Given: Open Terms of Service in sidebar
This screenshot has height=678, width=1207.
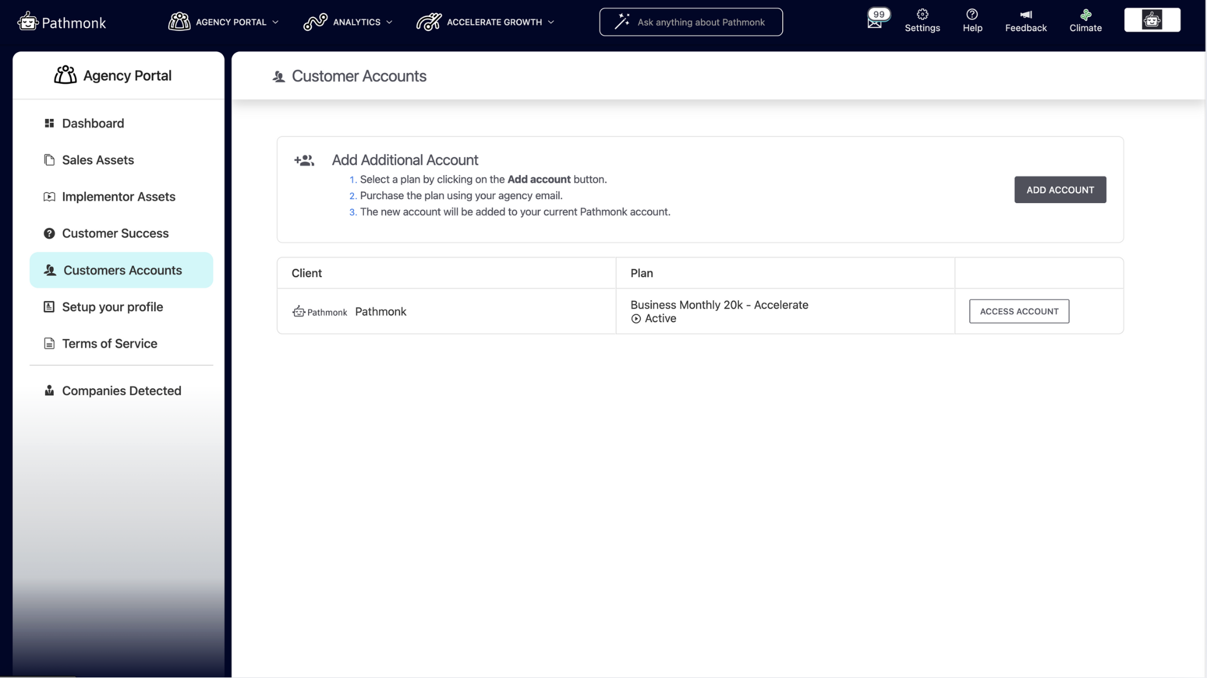Looking at the screenshot, I should coord(110,344).
